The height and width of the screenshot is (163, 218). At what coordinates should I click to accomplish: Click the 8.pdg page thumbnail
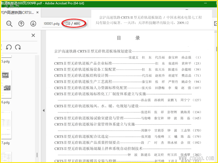[x=6, y=157]
